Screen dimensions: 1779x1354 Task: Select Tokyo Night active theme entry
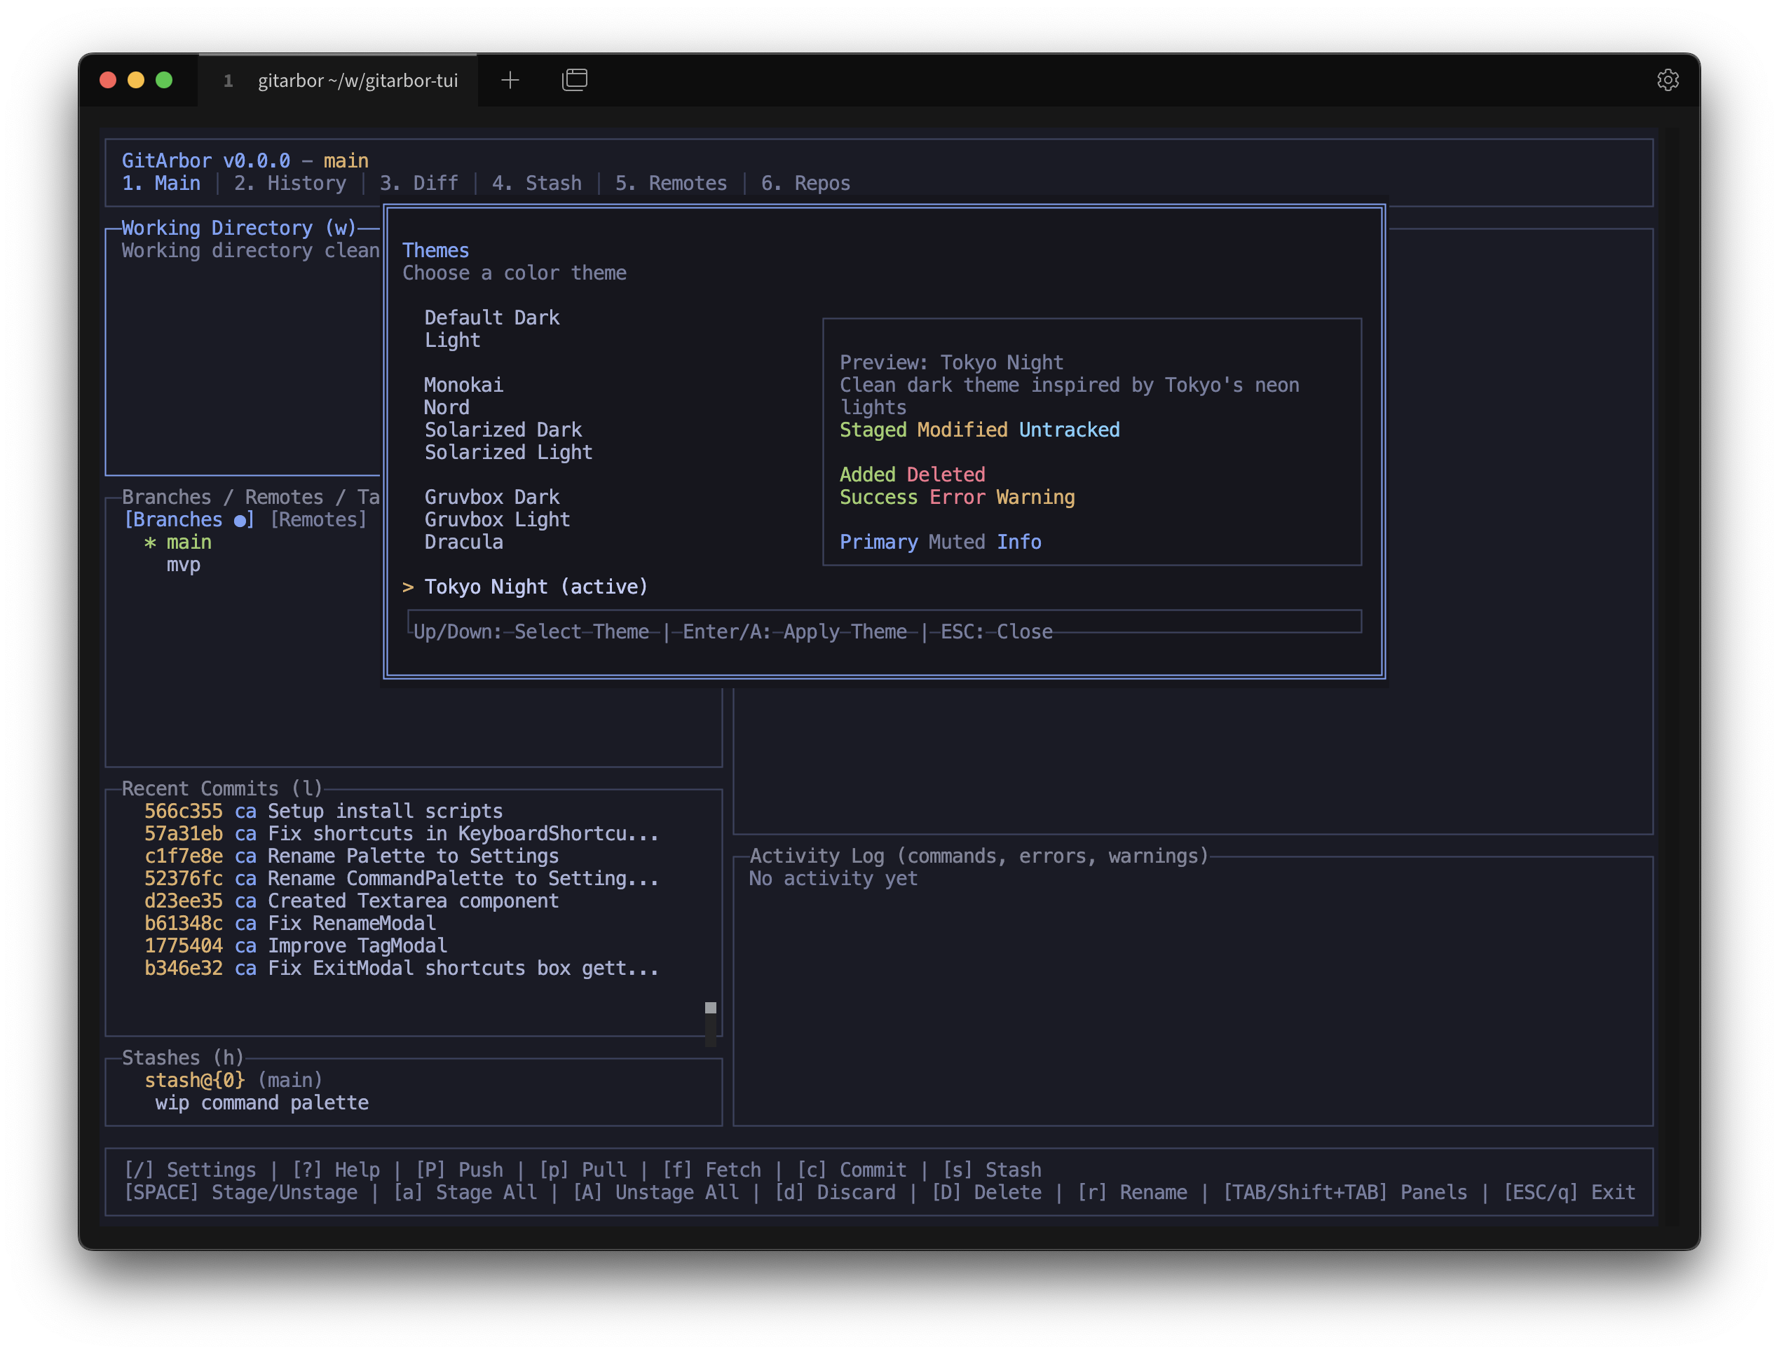tap(536, 587)
